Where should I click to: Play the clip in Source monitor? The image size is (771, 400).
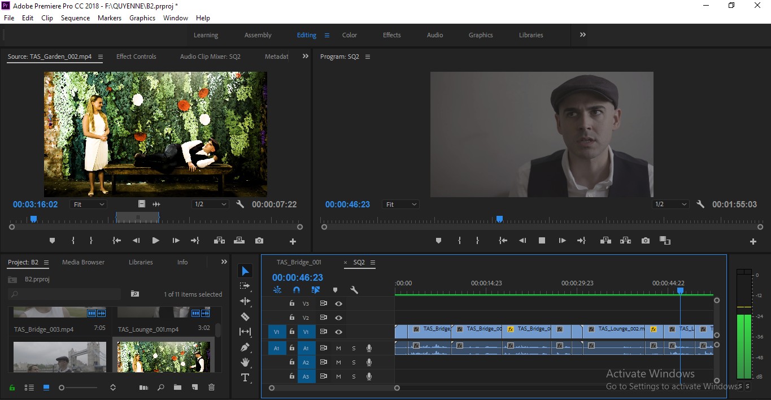[x=156, y=241]
